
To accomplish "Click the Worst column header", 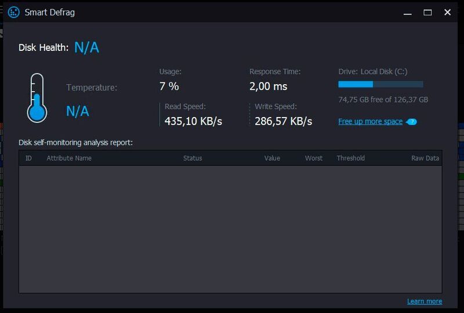I will tap(314, 158).
